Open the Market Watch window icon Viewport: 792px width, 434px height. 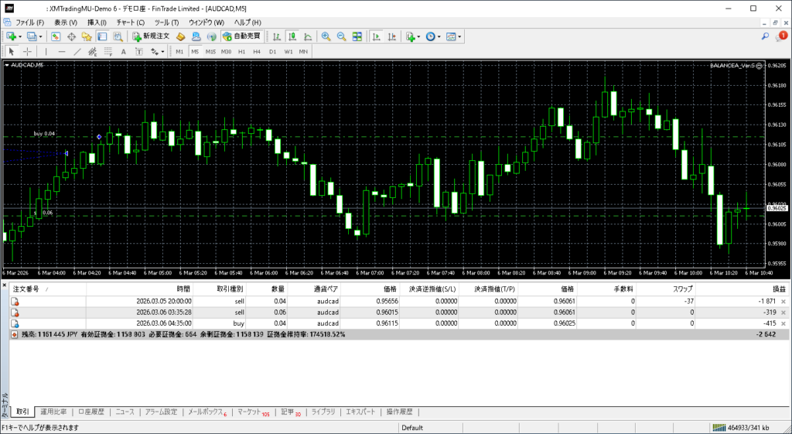(x=56, y=36)
